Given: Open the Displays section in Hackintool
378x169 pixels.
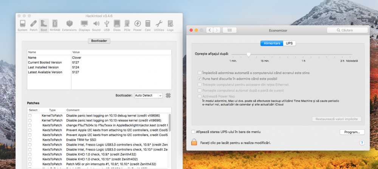Looking at the screenshot, I should 84,26.
